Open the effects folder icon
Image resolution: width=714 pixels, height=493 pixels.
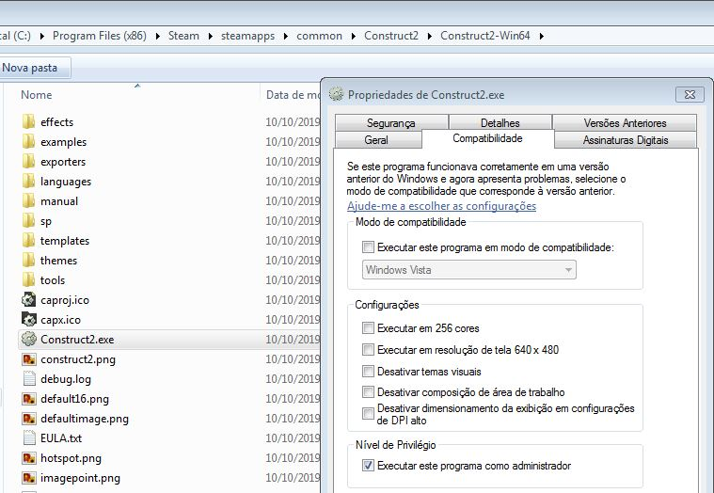28,122
